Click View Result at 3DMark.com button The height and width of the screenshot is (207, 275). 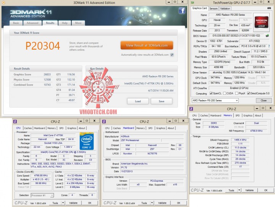pos(147,45)
